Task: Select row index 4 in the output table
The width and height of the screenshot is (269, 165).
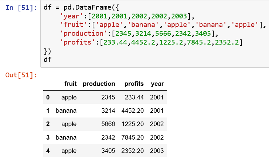Action: point(47,151)
